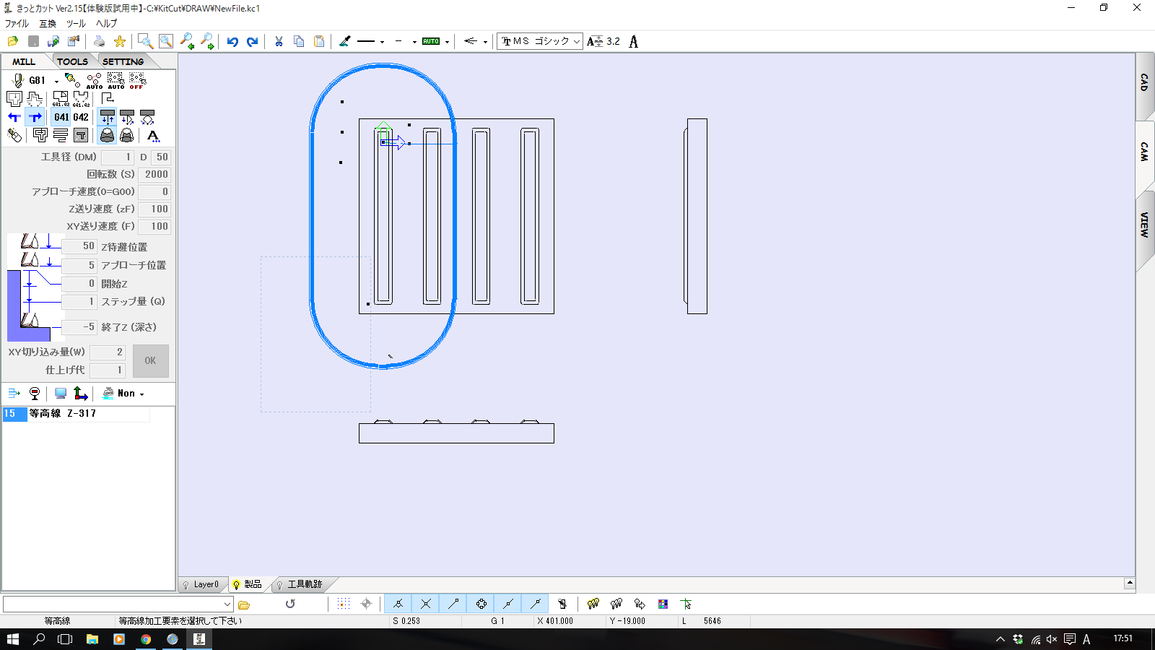The width and height of the screenshot is (1155, 650).
Task: Open the ツール menu
Action: (x=76, y=23)
